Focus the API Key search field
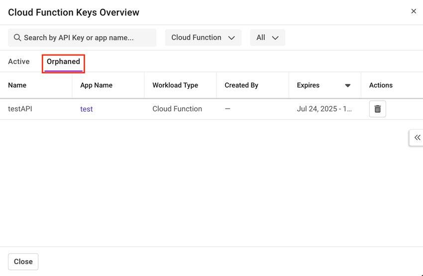Screen dimensions: 423x276 85,38
